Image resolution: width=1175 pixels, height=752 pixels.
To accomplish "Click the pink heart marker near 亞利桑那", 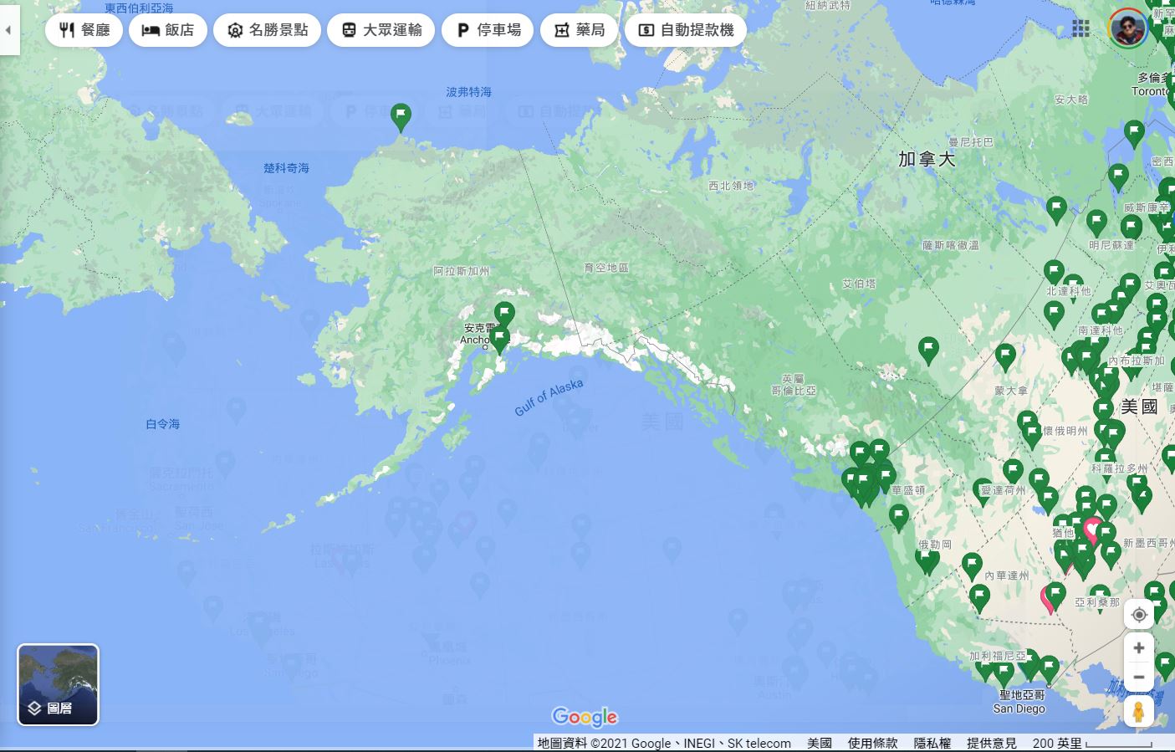I will tap(1047, 599).
